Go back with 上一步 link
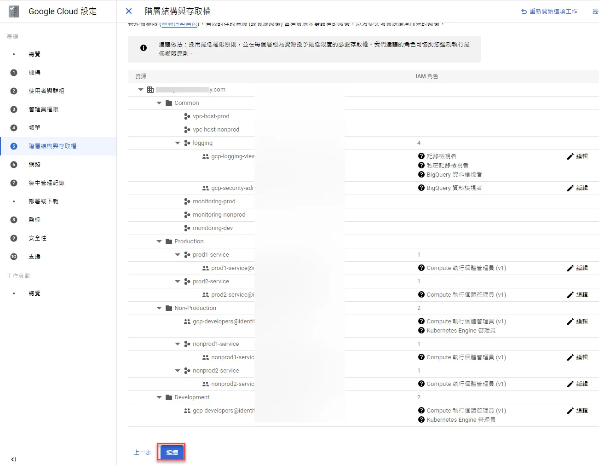 click(142, 453)
